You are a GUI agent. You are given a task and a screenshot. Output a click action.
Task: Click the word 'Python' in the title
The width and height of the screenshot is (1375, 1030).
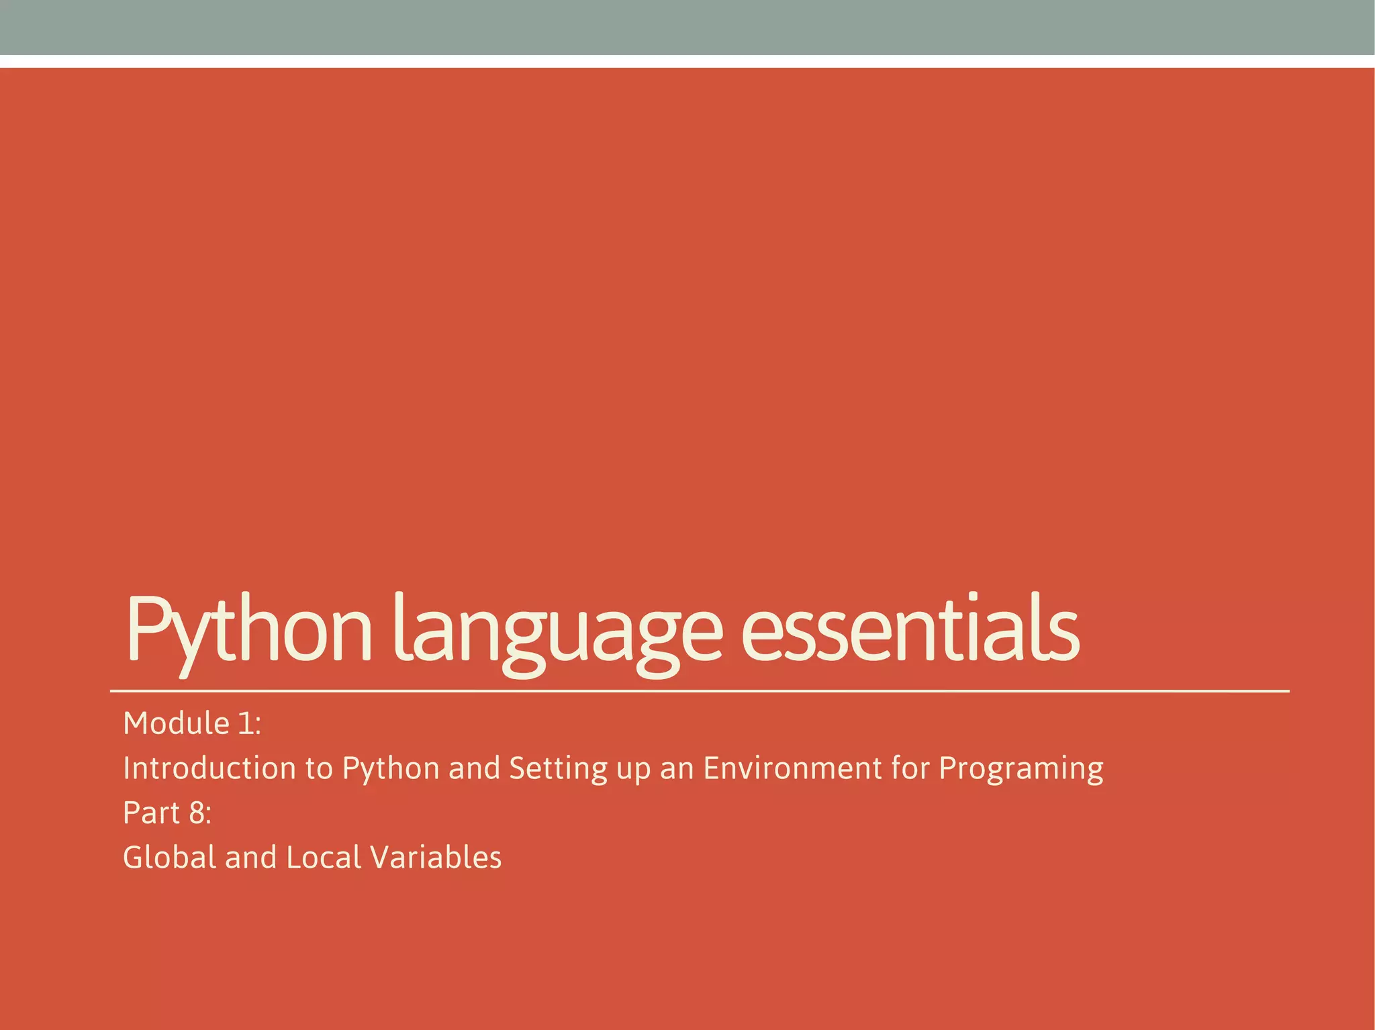coord(248,631)
